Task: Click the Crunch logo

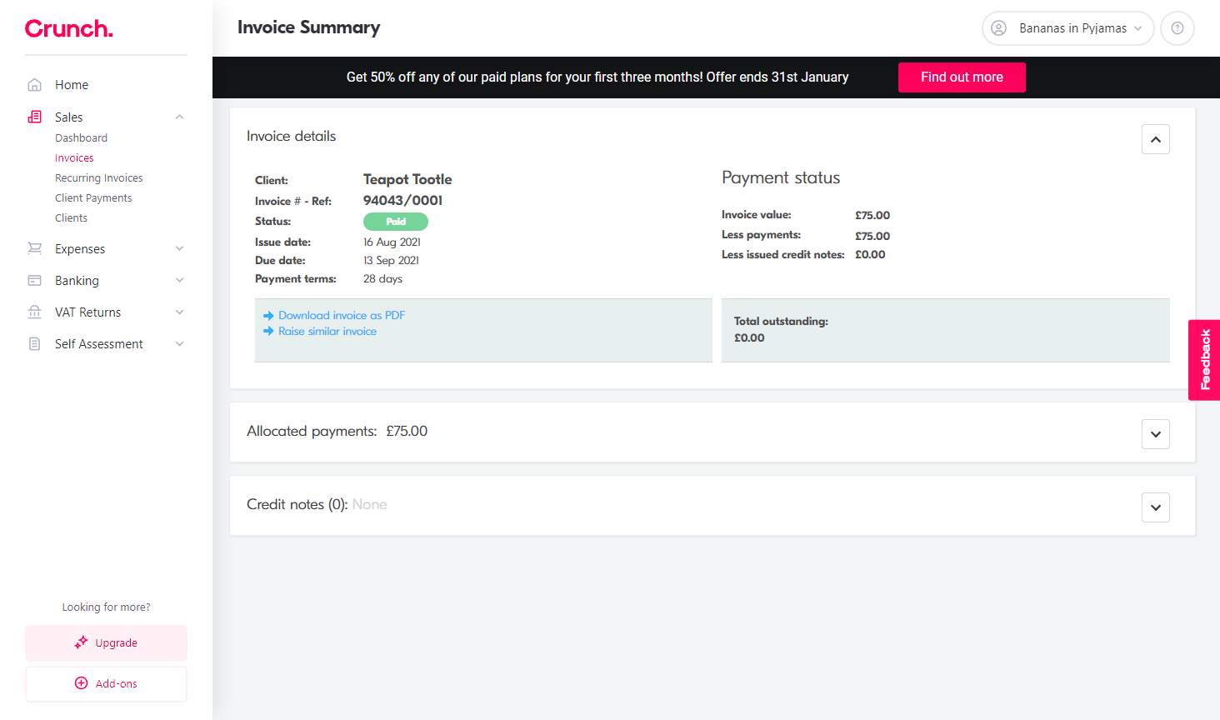Action: click(68, 29)
